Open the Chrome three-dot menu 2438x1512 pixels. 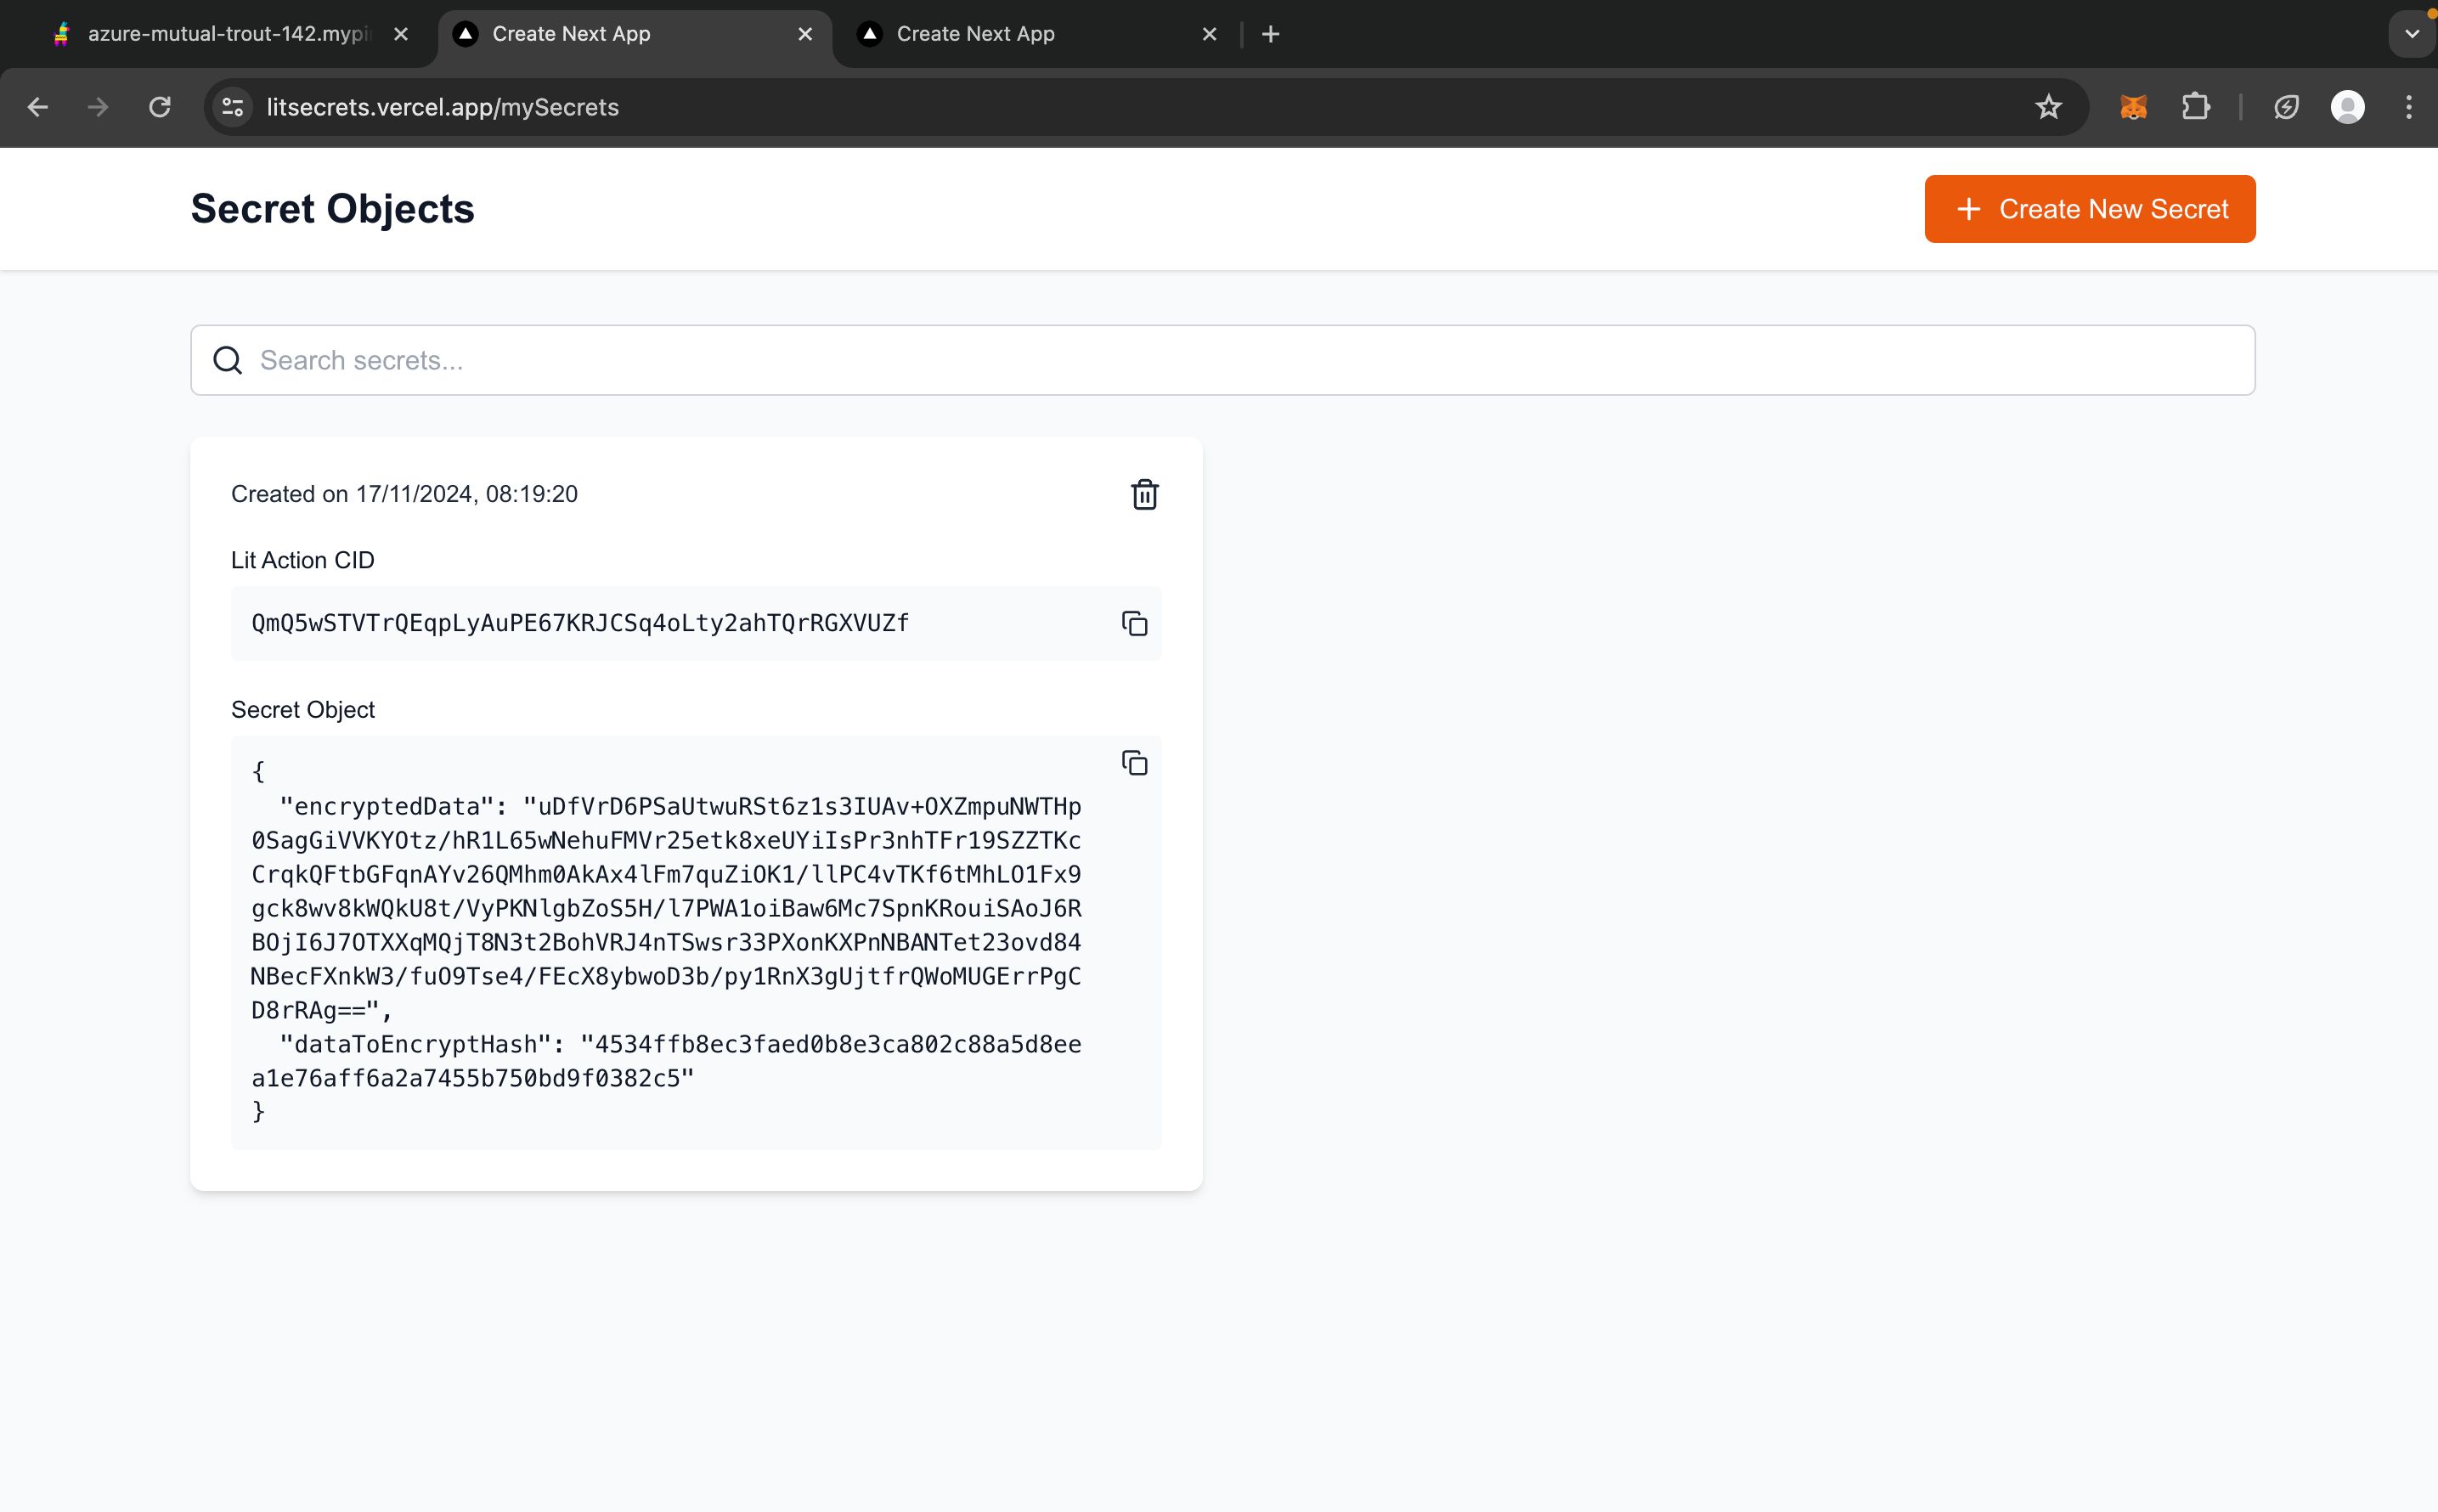tap(2408, 107)
